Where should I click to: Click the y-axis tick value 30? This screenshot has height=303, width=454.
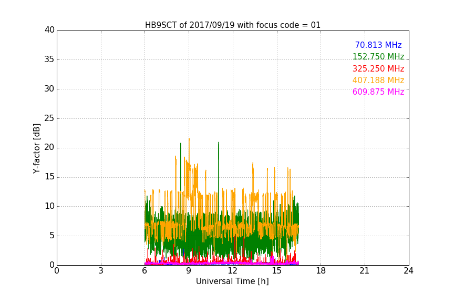click(49, 89)
